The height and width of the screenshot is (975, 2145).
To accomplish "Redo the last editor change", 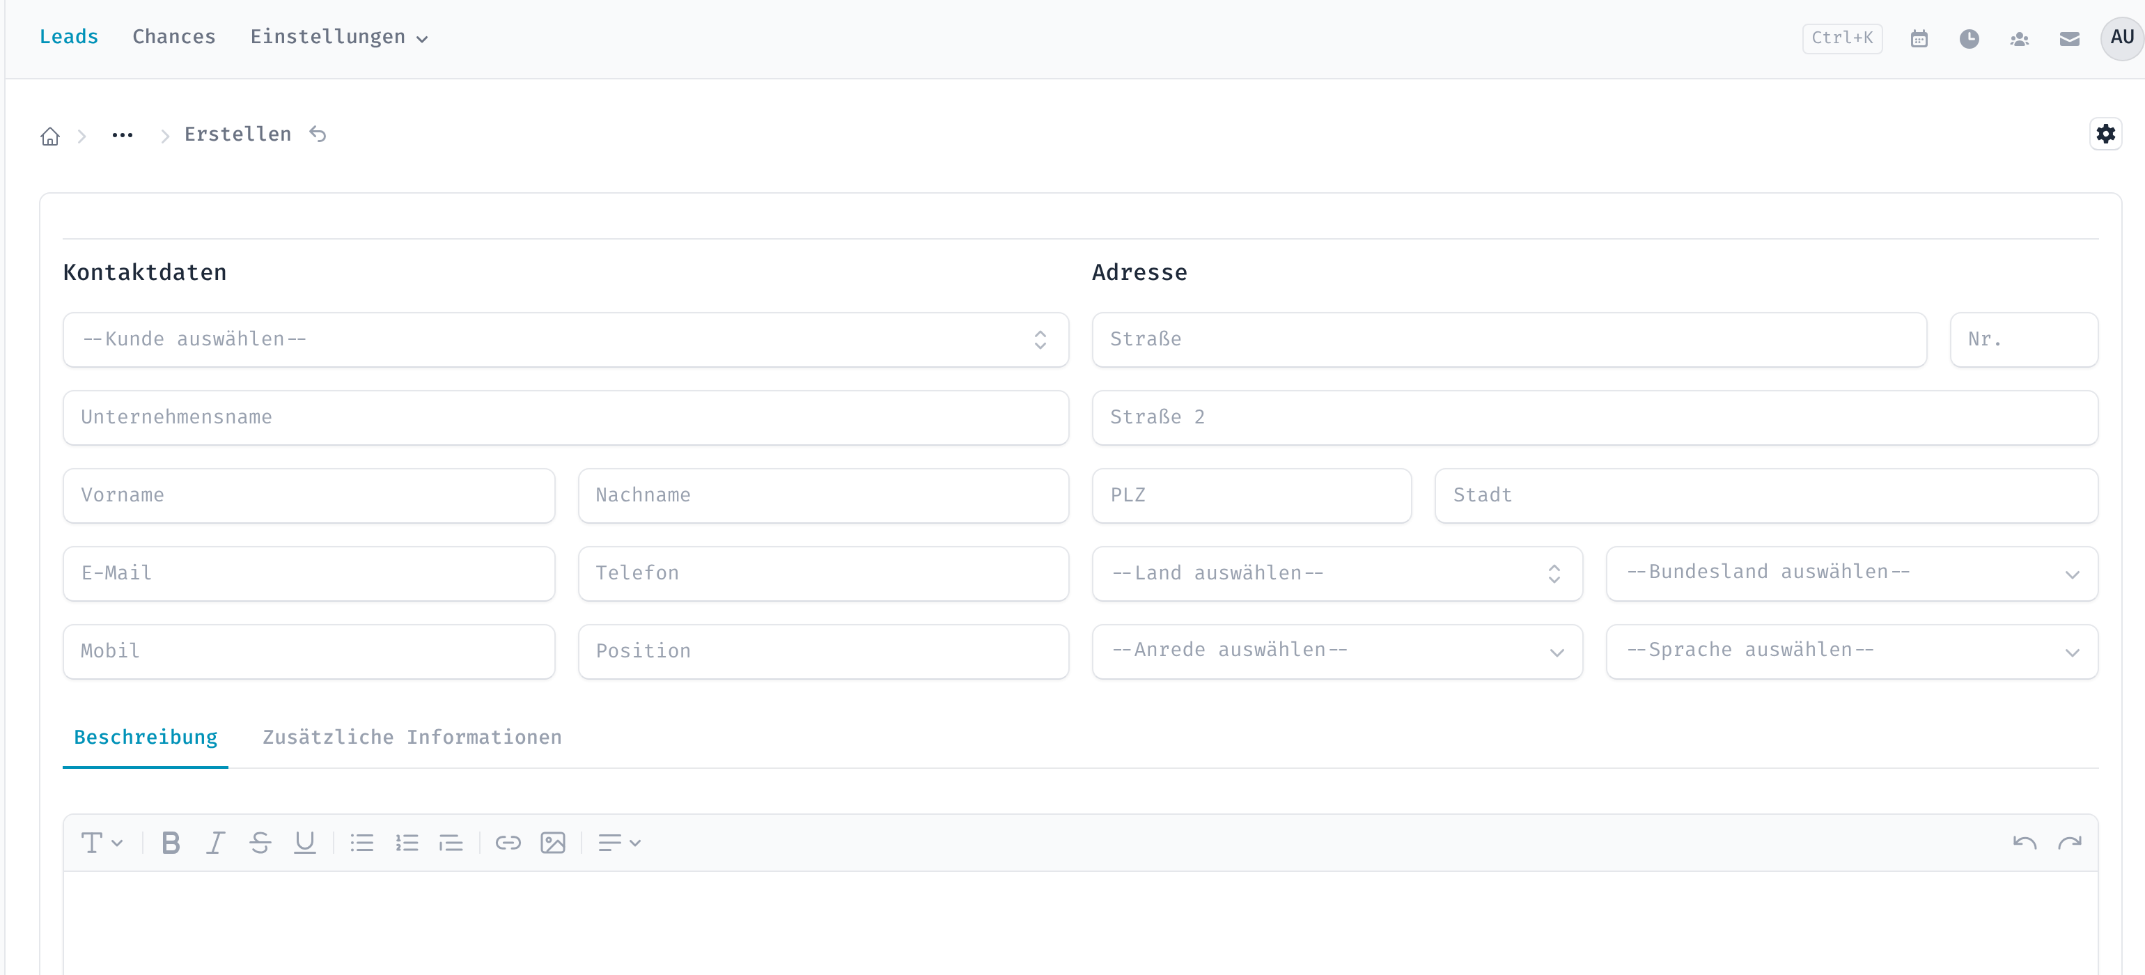I will pos(2069,843).
